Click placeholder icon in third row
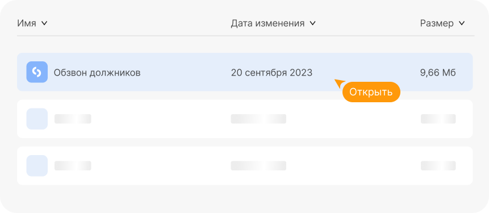Image resolution: width=489 pixels, height=213 pixels. (37, 166)
